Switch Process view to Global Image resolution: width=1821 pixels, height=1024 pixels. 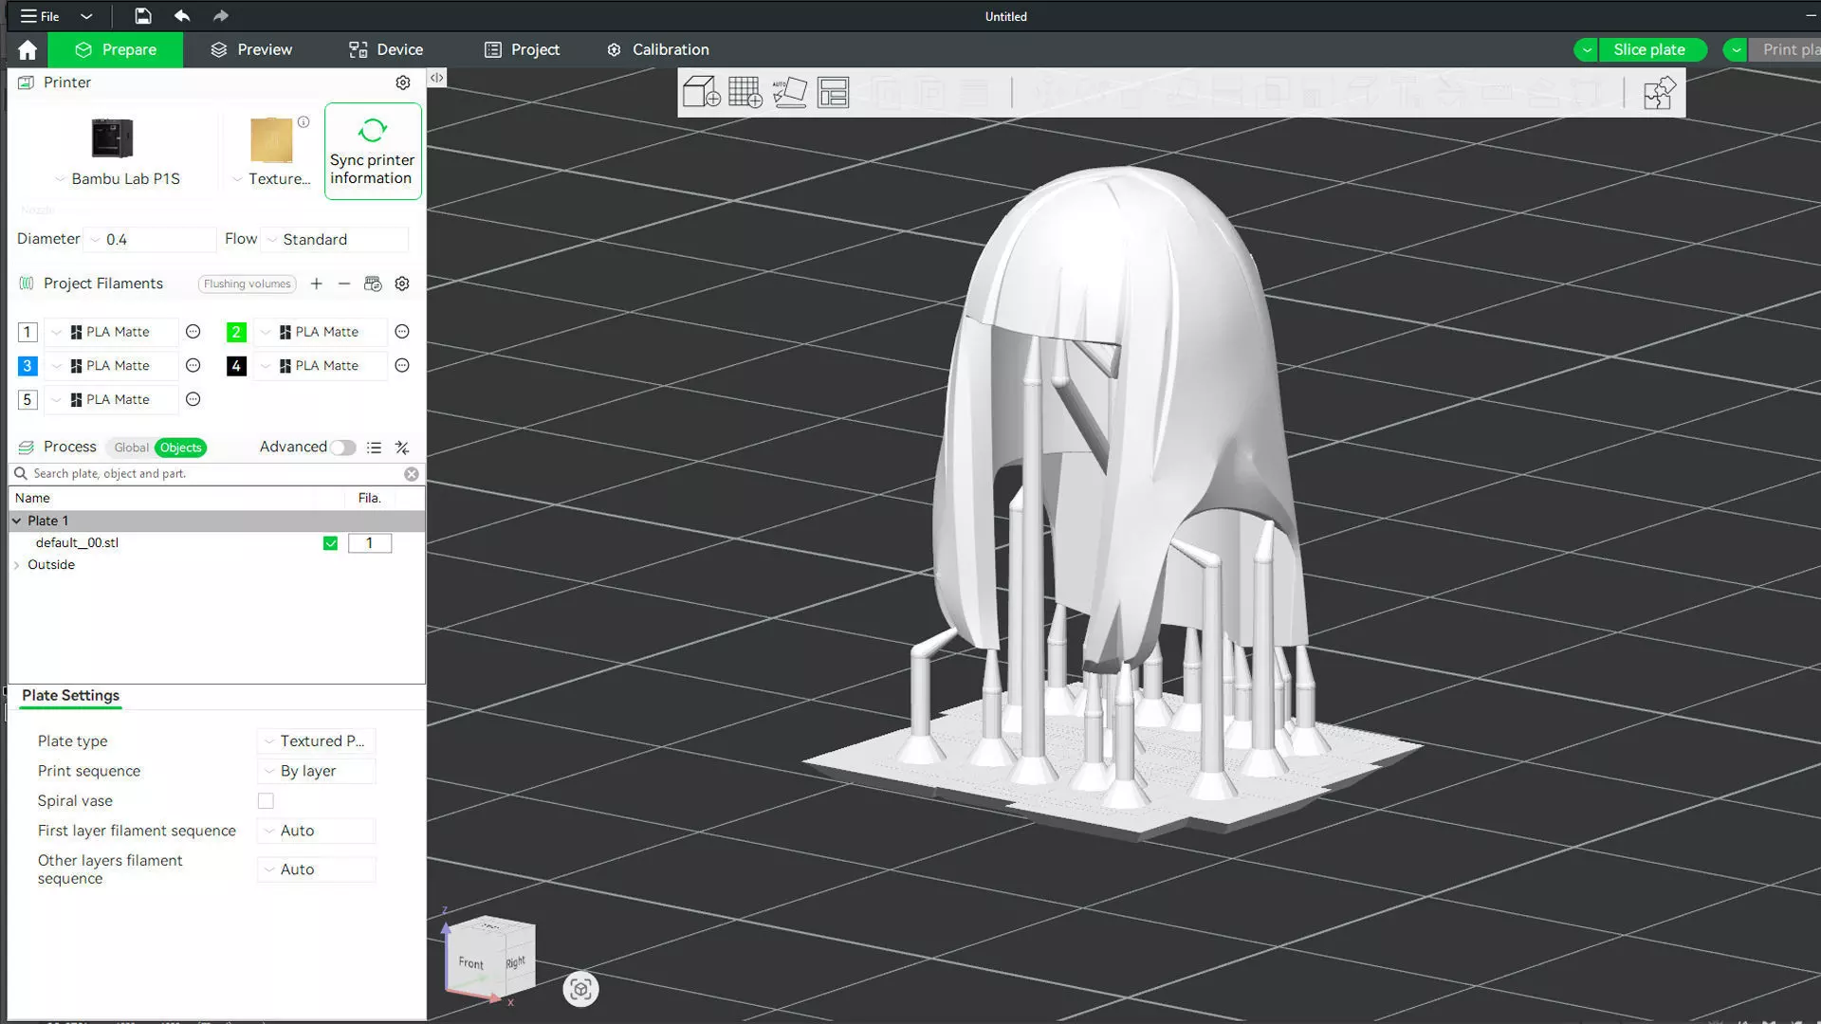coord(131,448)
